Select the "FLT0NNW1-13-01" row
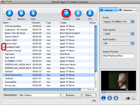140x105 pixels. [48, 61]
